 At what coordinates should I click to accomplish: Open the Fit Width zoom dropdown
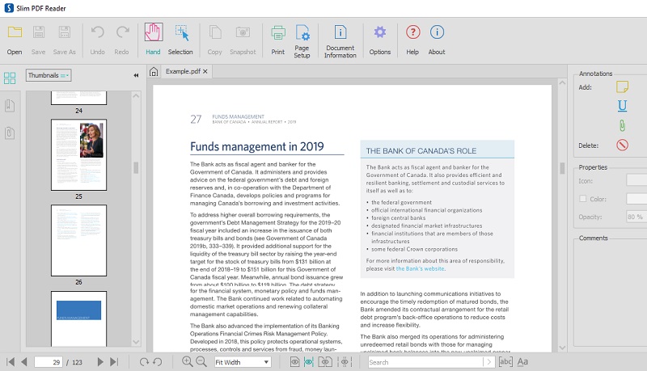[243, 362]
